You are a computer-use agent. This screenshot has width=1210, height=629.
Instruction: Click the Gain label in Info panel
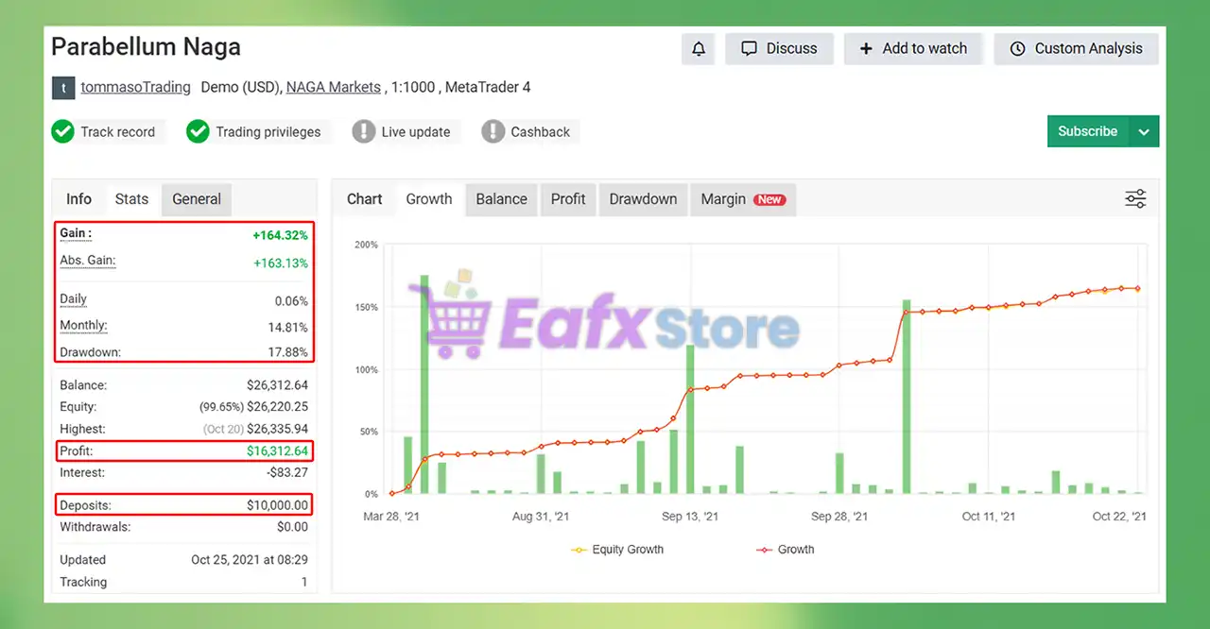pos(76,233)
